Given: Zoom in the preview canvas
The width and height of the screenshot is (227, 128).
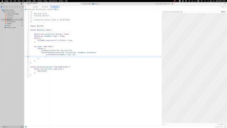Looking at the screenshot, I should click(225, 124).
